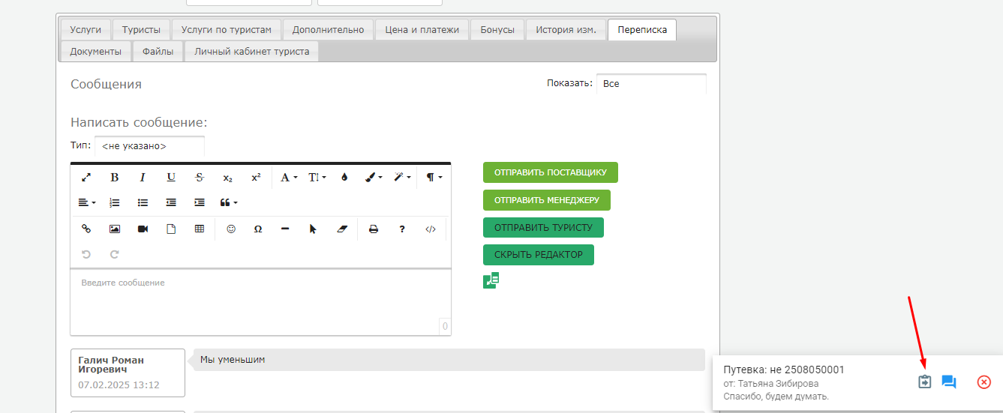Open the chat from the notification
Screen dimensions: 1003x413
tap(949, 382)
